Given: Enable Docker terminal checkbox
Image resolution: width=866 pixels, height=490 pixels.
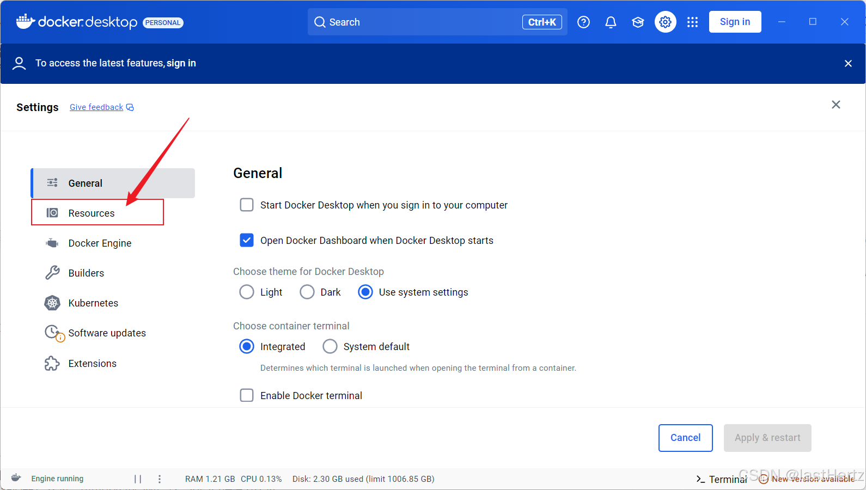Looking at the screenshot, I should point(247,395).
